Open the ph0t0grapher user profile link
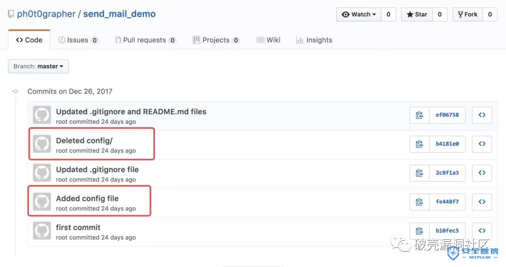Screen dimensions: 506x267 [x=46, y=14]
